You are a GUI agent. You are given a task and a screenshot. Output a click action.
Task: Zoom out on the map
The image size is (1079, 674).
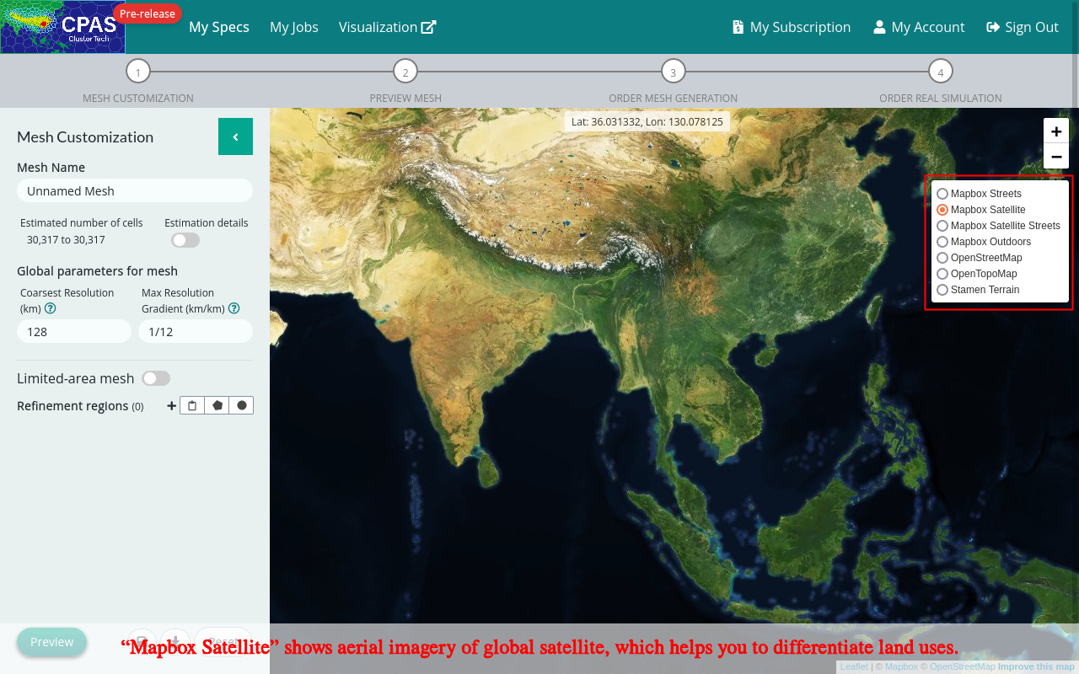(x=1056, y=157)
